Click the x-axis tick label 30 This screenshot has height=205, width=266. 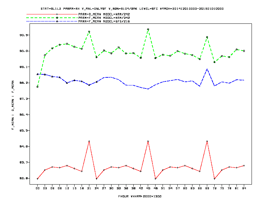tap(111, 188)
